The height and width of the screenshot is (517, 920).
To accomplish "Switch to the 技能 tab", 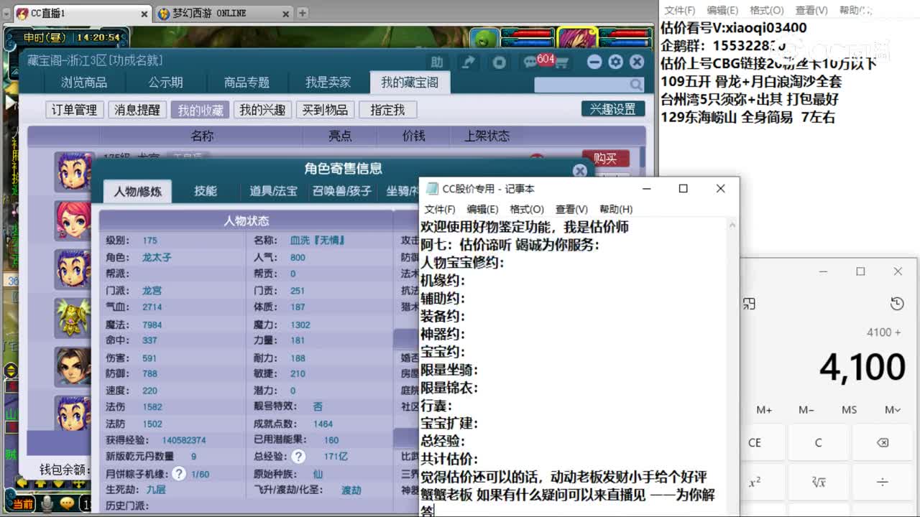I will [206, 191].
